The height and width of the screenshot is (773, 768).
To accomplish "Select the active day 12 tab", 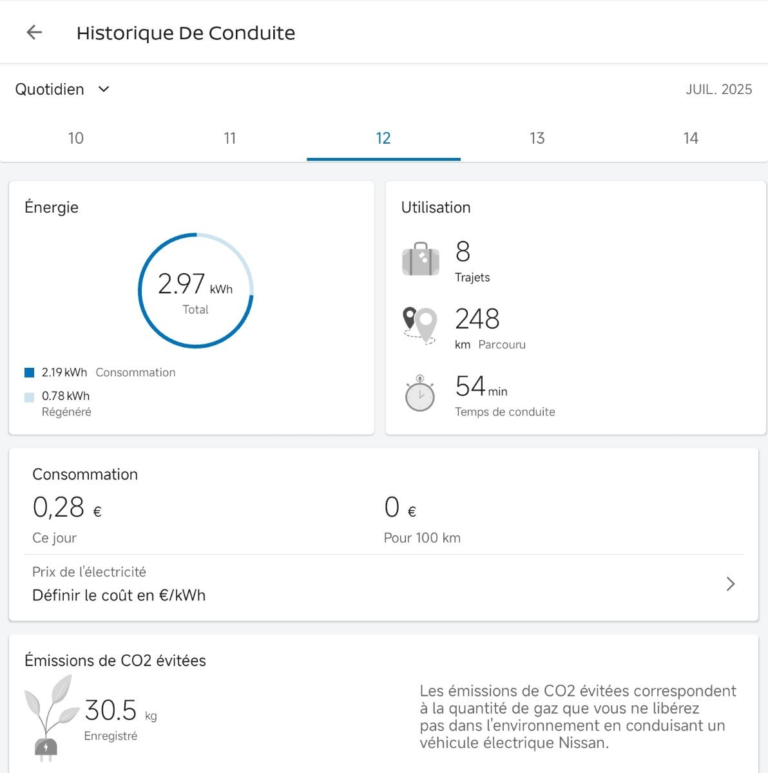I will click(x=383, y=138).
